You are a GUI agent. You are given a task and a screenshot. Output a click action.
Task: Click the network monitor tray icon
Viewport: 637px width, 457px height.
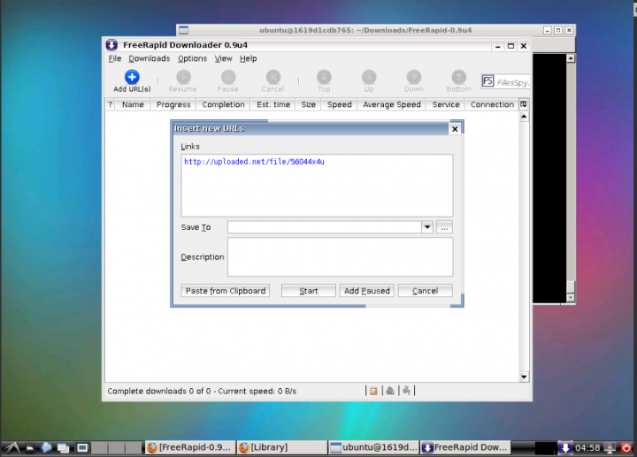point(610,447)
